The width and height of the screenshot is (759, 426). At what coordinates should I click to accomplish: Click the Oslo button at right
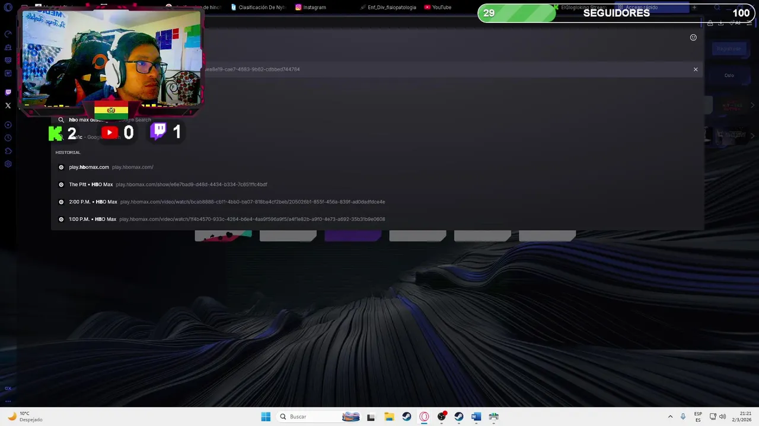coord(729,75)
